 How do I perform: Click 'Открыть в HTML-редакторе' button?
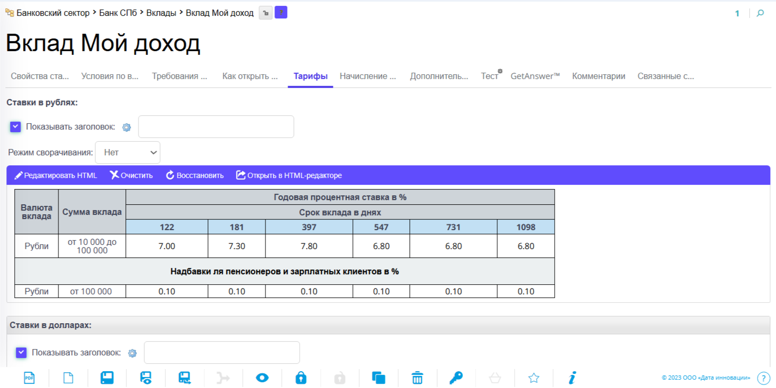[289, 175]
